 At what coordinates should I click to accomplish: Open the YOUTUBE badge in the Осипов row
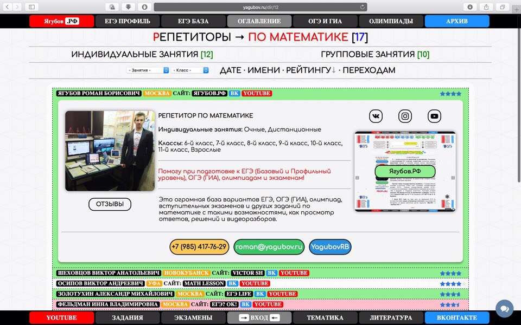[255, 283]
